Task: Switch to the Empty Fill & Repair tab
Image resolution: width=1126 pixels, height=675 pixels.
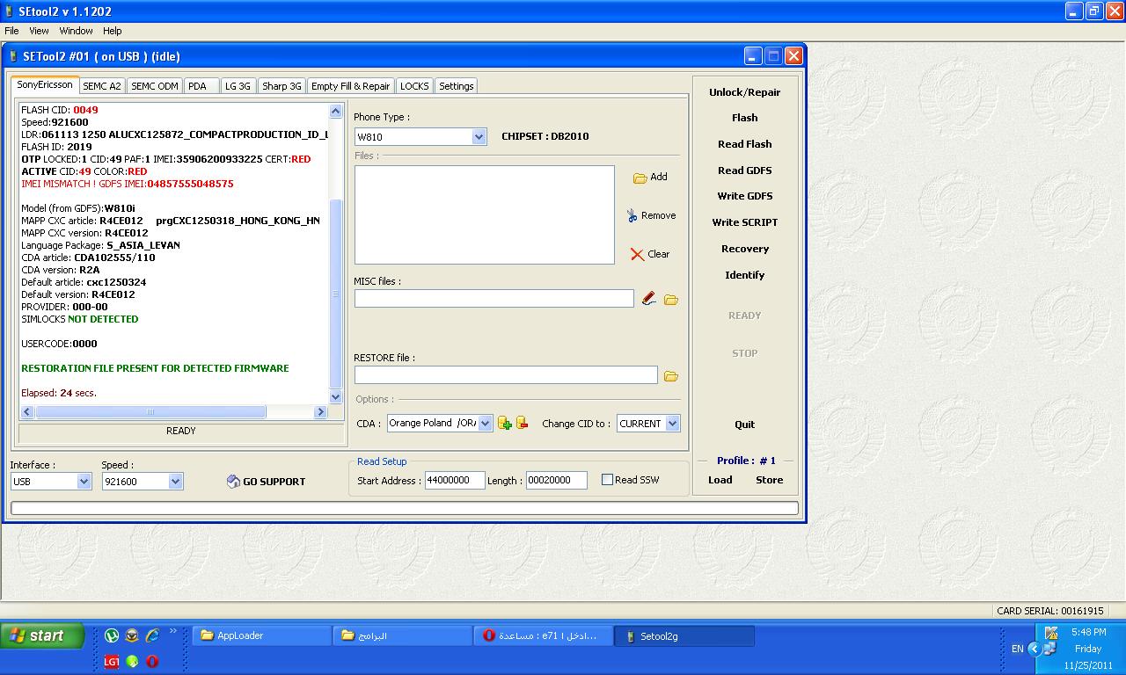Action: (350, 86)
